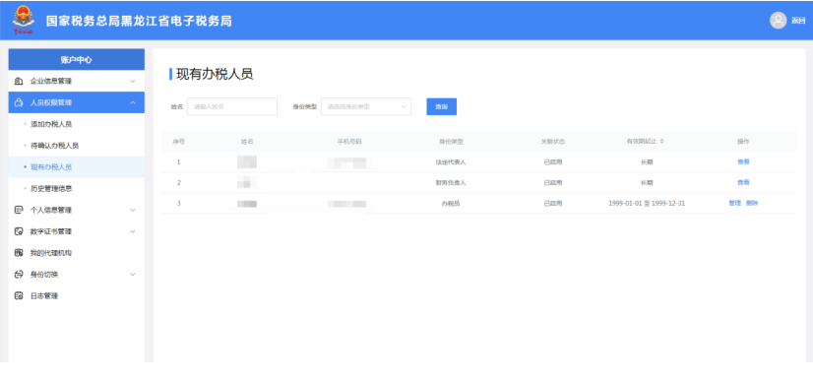This screenshot has width=813, height=381.
Task: Open the 身份类型 dropdown
Action: coord(366,106)
